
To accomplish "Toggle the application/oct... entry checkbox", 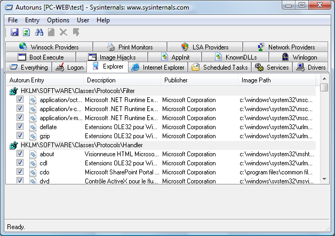I will click(x=20, y=100).
